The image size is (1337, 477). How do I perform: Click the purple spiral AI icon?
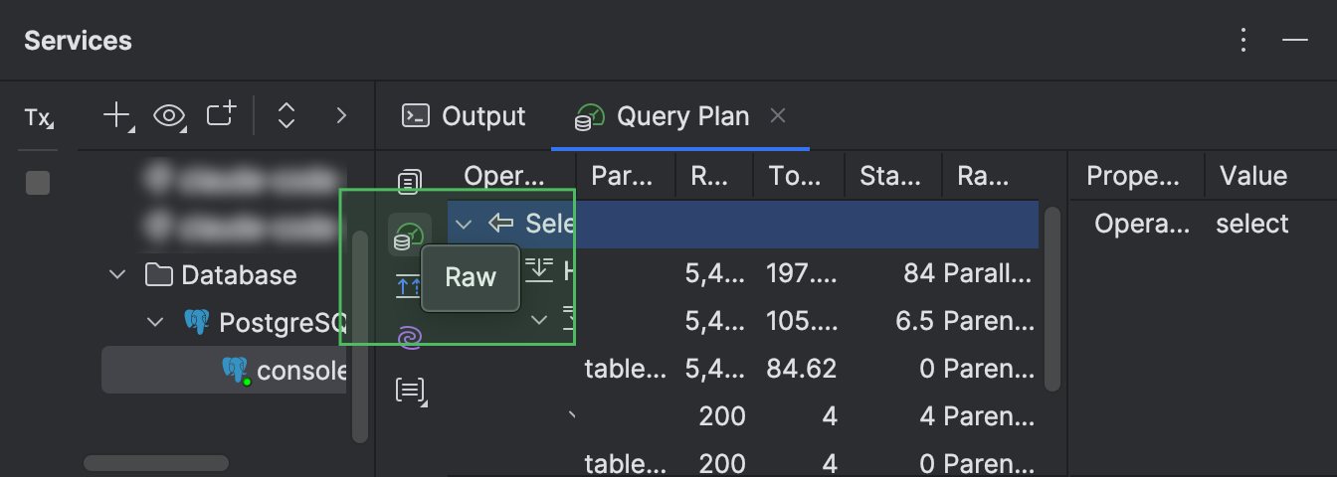click(409, 338)
